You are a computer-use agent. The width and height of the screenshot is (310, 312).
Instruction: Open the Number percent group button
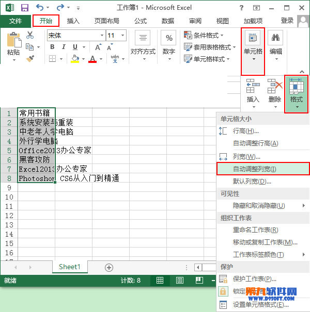[x=169, y=45]
